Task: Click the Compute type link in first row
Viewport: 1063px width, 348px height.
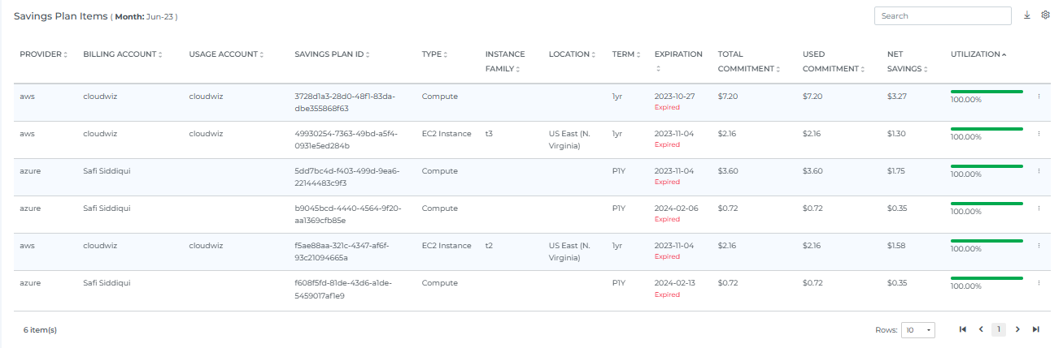Action: coord(439,97)
